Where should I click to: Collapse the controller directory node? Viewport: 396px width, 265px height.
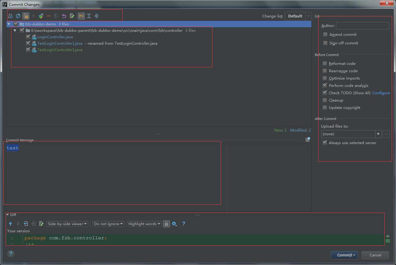point(15,30)
